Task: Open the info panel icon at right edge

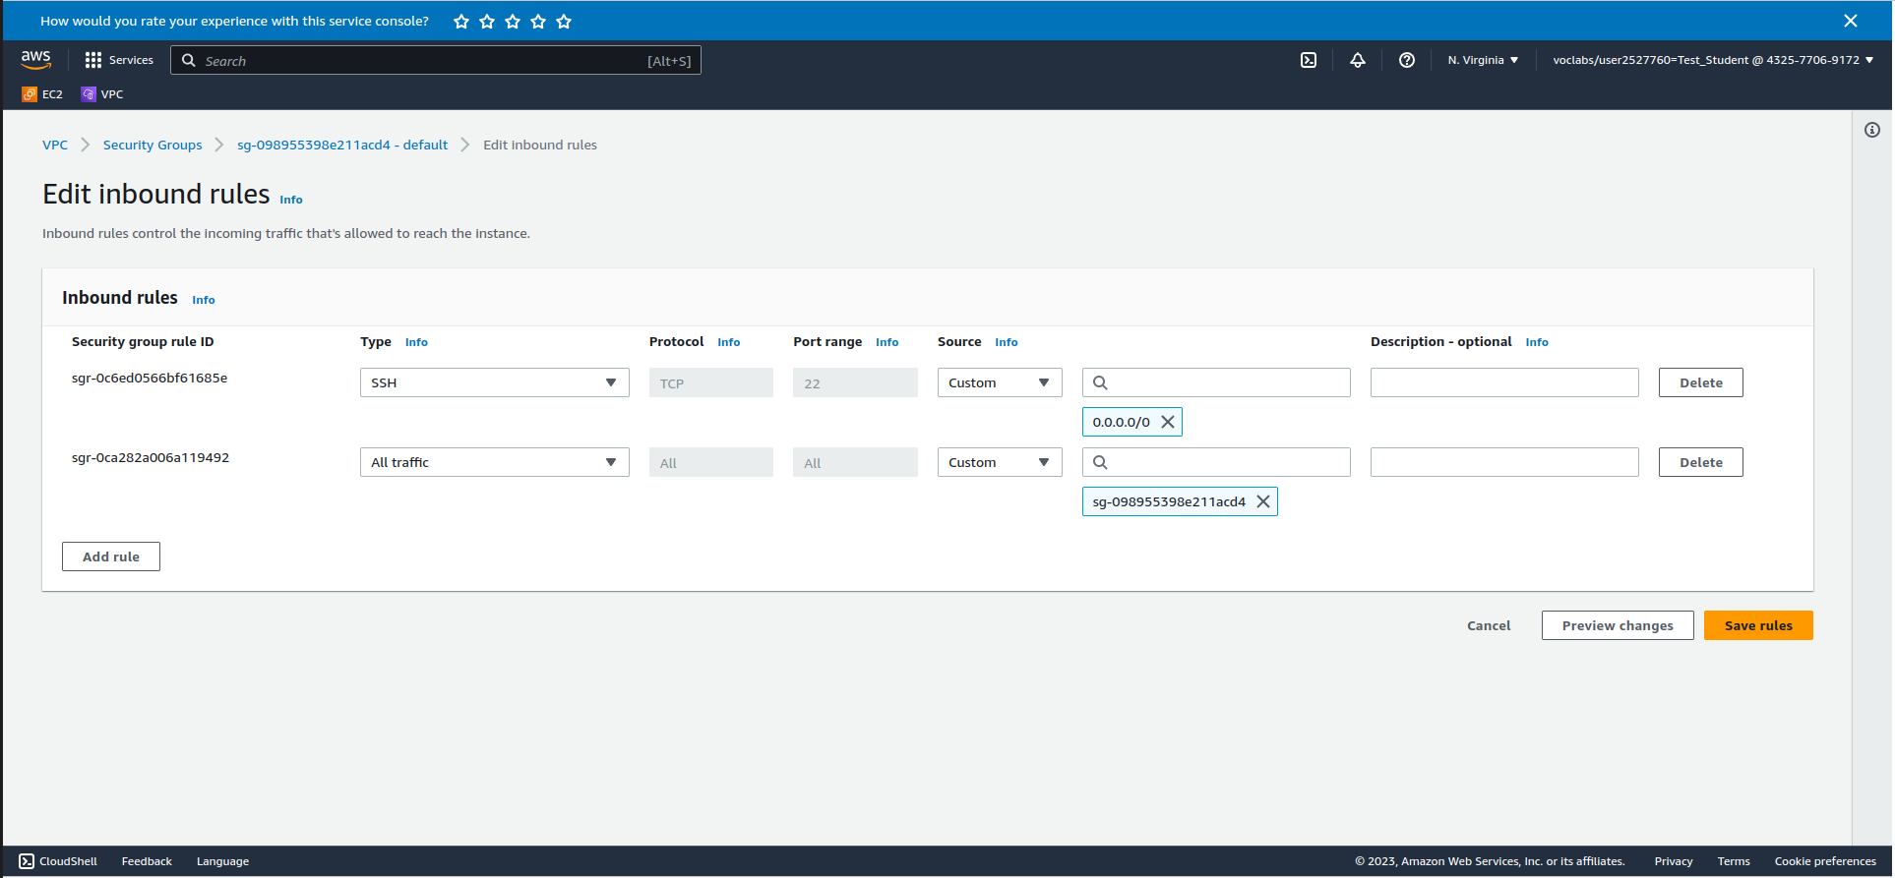Action: point(1871,130)
